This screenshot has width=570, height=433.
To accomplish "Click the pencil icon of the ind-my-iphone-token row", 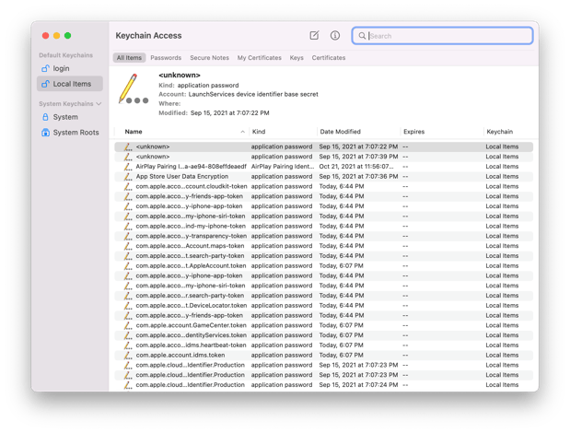I will (128, 226).
